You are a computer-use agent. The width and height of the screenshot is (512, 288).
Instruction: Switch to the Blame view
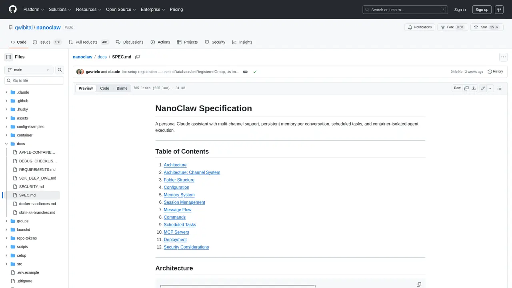point(122,88)
